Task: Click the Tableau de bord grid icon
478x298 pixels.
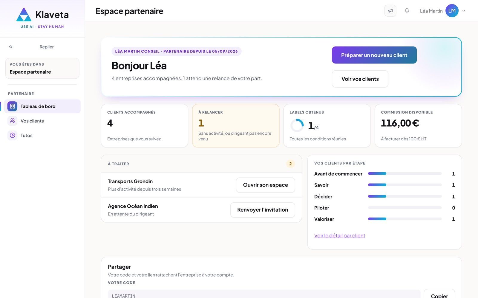Action: tap(13, 106)
